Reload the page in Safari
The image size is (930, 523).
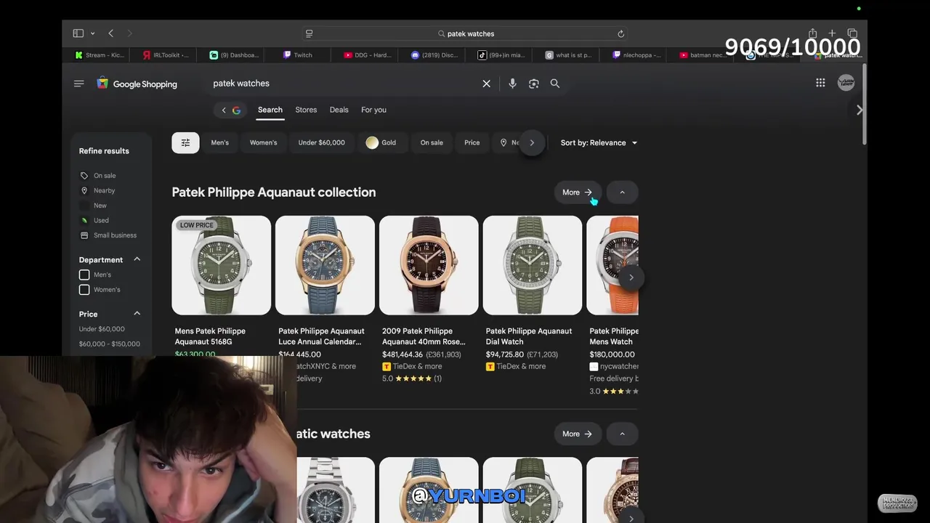[x=620, y=33]
